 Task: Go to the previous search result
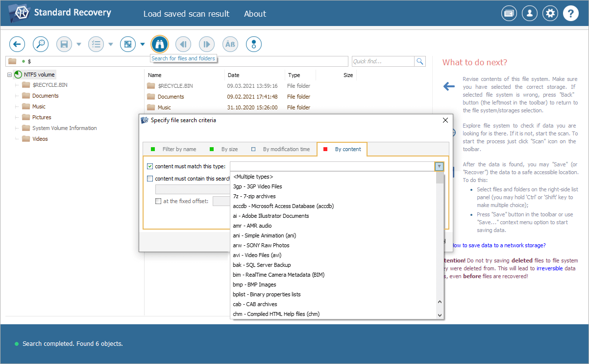183,44
